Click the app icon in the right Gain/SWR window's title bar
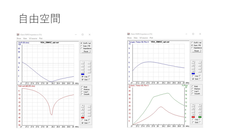The image size is (234, 132). [129, 34]
